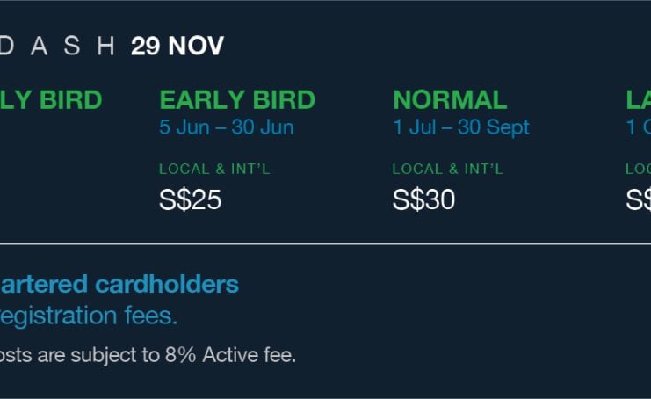Click the 29 NOV event date

[x=177, y=46]
